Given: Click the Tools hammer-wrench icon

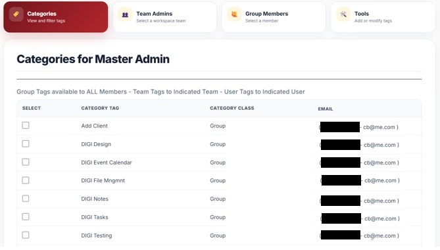Looking at the screenshot, I should click(x=343, y=14).
